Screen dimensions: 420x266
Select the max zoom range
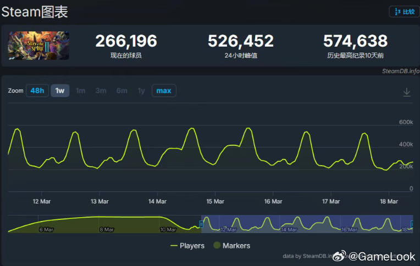[164, 90]
